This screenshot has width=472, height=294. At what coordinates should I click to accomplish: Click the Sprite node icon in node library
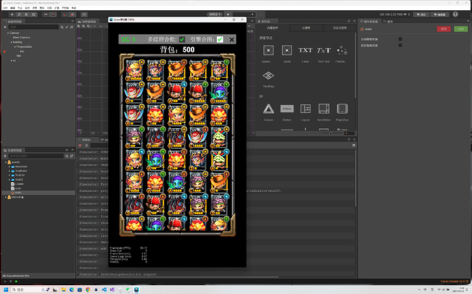(x=287, y=50)
